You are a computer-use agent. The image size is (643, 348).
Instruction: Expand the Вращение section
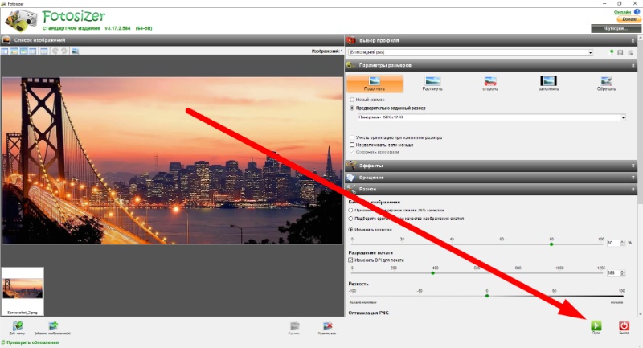coord(491,178)
